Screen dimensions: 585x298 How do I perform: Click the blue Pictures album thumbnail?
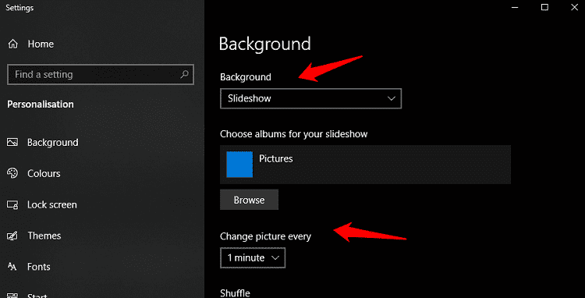pyautogui.click(x=239, y=165)
